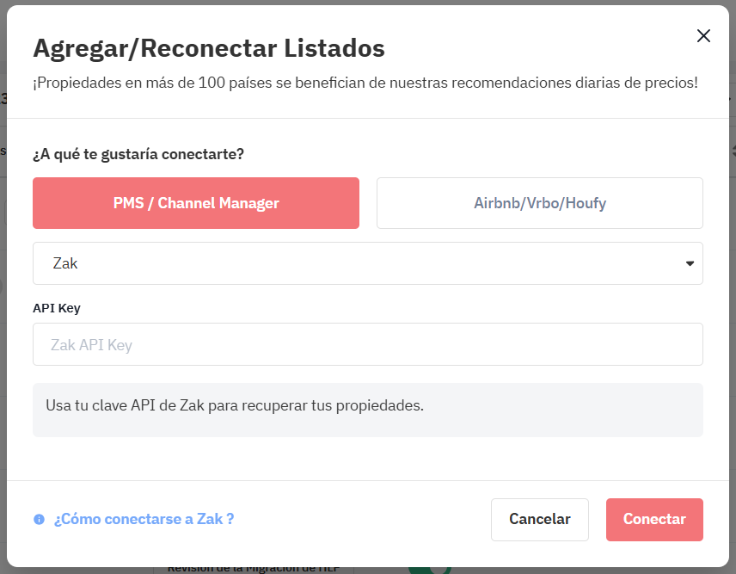The height and width of the screenshot is (574, 736).
Task: Open the Zak PMS dropdown list
Action: tap(367, 263)
